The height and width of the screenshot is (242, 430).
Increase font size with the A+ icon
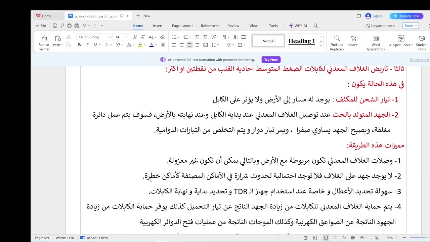coord(135,37)
